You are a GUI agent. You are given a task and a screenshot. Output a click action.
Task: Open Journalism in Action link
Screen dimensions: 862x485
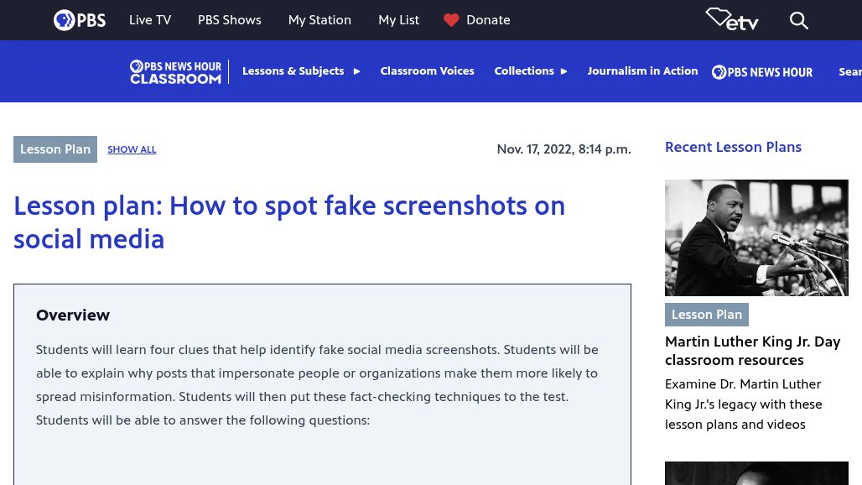[x=642, y=71]
